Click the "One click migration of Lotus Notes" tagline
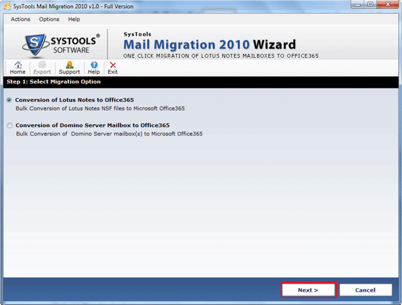The image size is (402, 305). (221, 56)
